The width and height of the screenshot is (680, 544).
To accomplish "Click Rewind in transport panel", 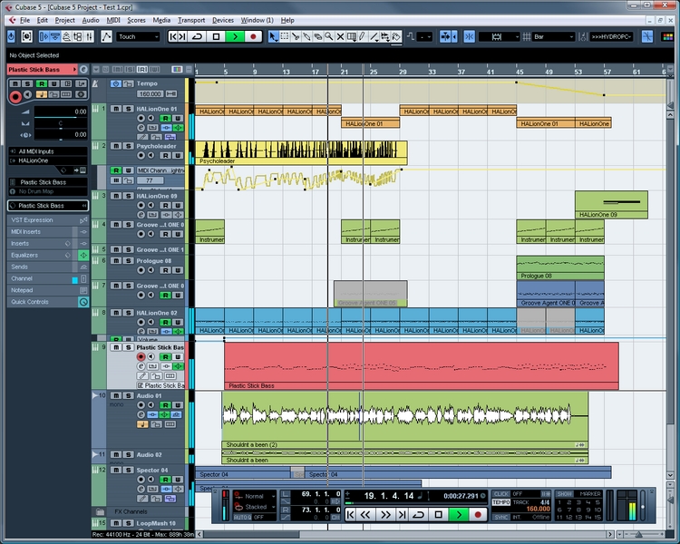I will (x=365, y=514).
